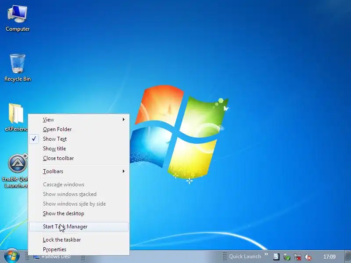This screenshot has width=351, height=263.
Task: Select the Recycle Bin icon
Action: point(18,68)
